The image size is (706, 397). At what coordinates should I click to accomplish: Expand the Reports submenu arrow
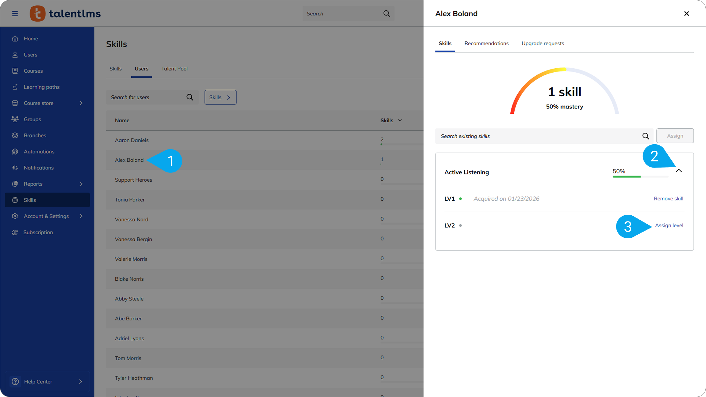(81, 184)
